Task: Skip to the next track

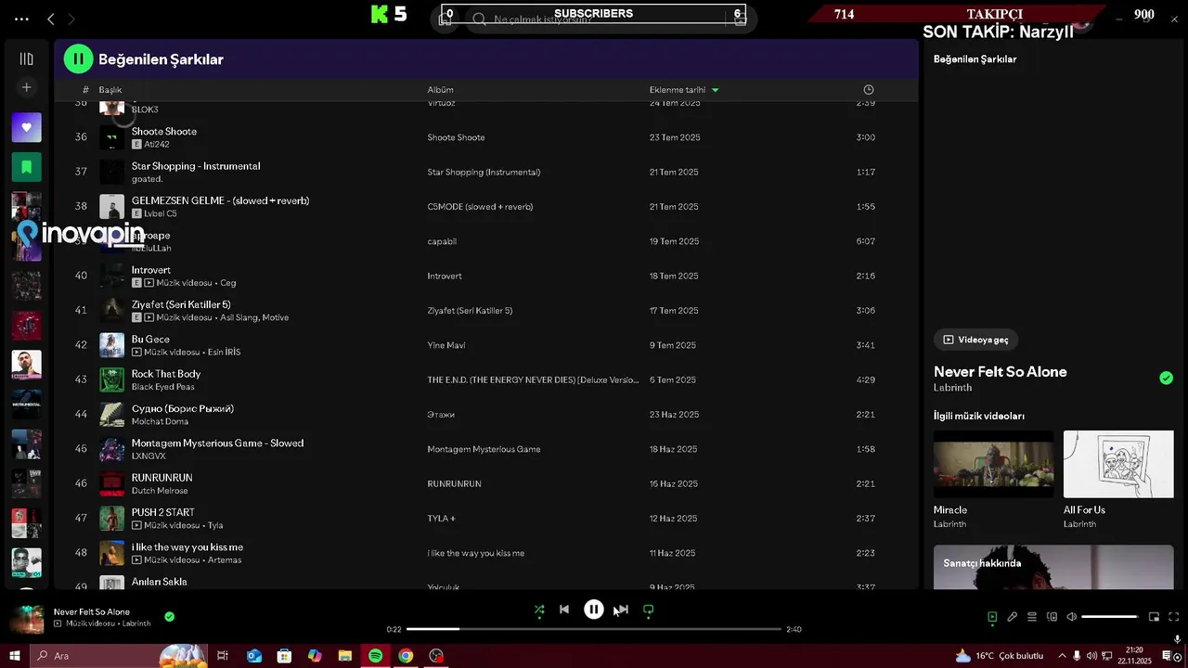Action: tap(623, 610)
